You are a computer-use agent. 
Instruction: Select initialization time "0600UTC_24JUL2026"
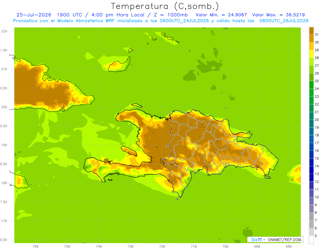click(184, 21)
